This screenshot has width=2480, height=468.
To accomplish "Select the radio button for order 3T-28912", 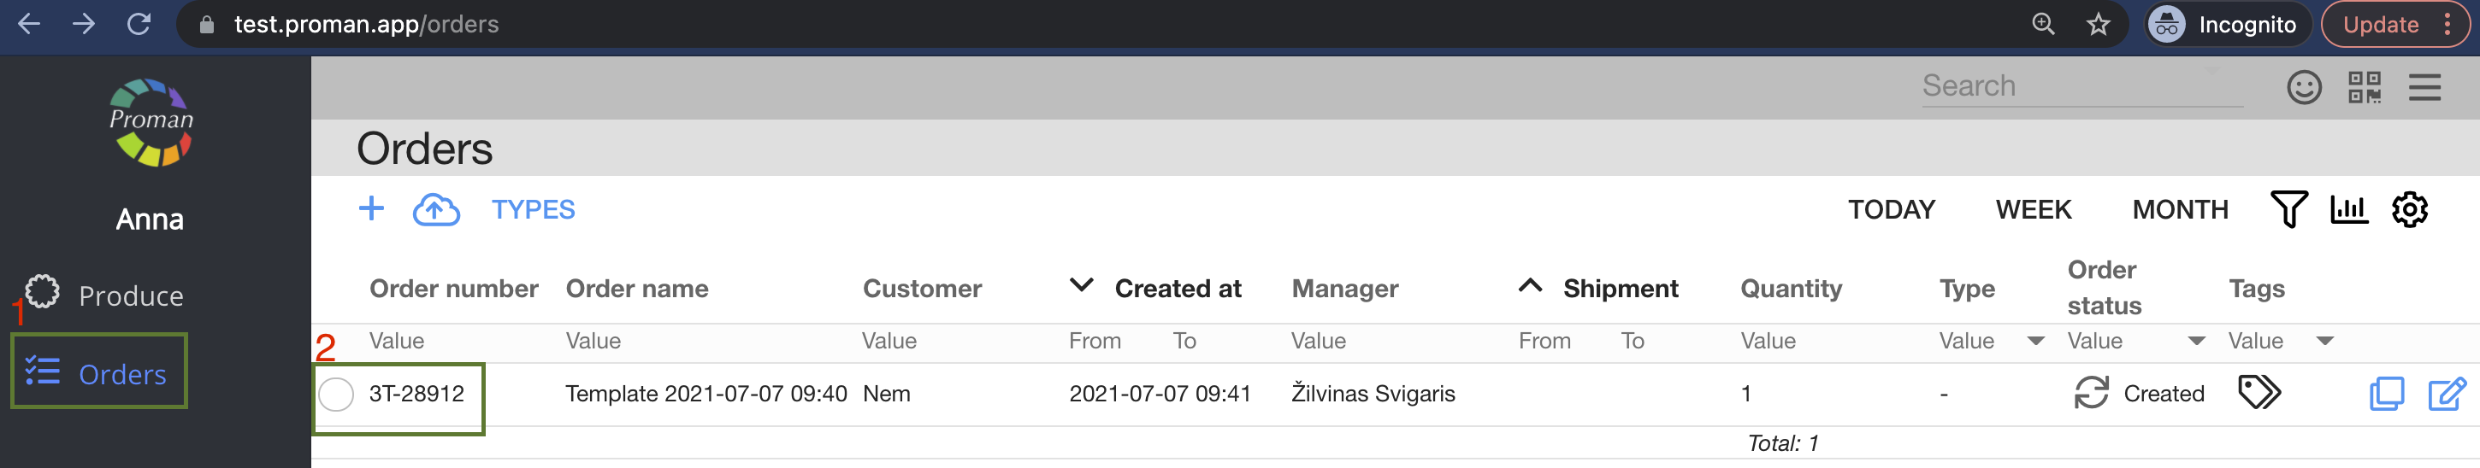I will (x=336, y=394).
